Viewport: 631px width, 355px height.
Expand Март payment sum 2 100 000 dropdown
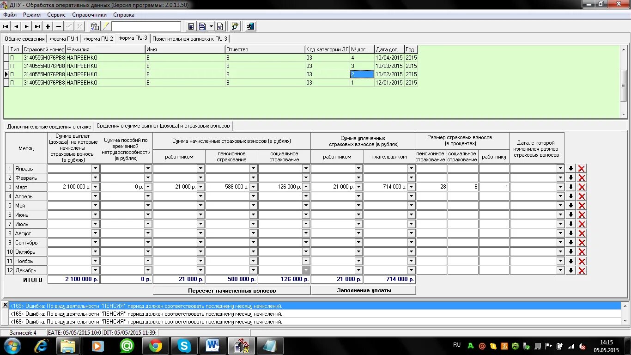coord(96,187)
